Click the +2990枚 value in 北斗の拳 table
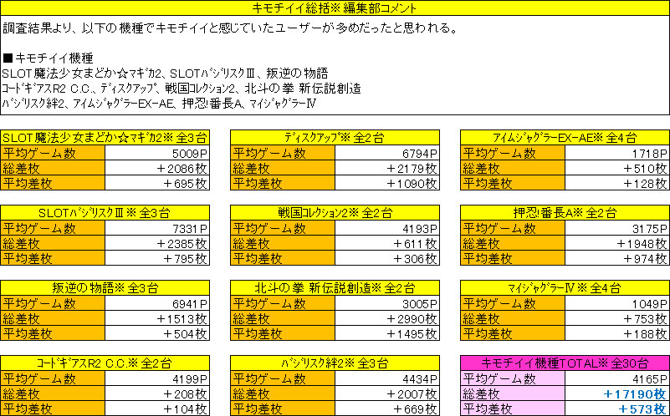Image resolution: width=670 pixels, height=416 pixels. 386,318
